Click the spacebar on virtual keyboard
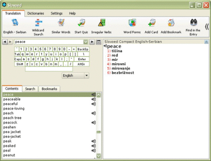This screenshot has width=211, height=161. tap(49, 69)
